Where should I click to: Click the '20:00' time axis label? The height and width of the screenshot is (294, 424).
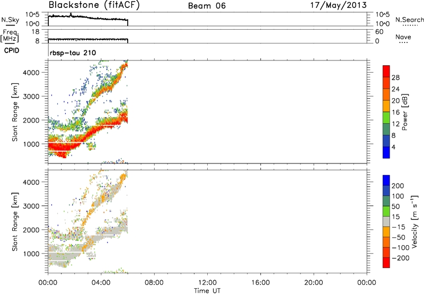pyautogui.click(x=314, y=283)
